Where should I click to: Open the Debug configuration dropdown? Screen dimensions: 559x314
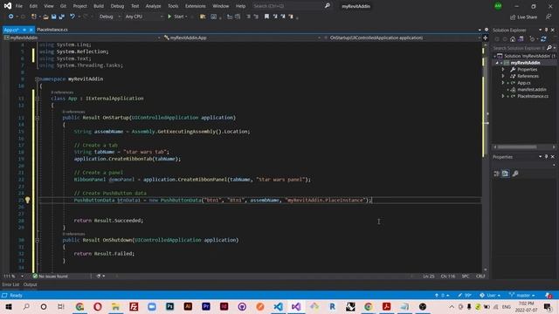coord(109,17)
